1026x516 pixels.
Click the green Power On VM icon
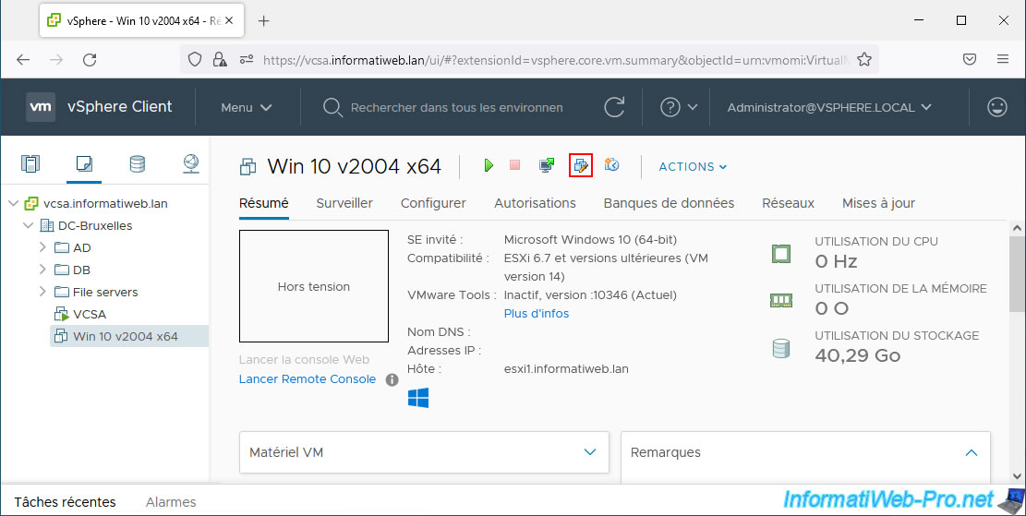tap(489, 165)
